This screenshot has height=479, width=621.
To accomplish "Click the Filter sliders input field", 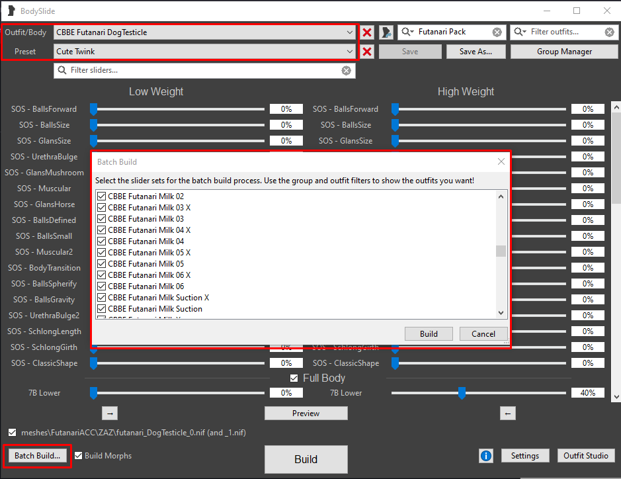I will [x=204, y=71].
